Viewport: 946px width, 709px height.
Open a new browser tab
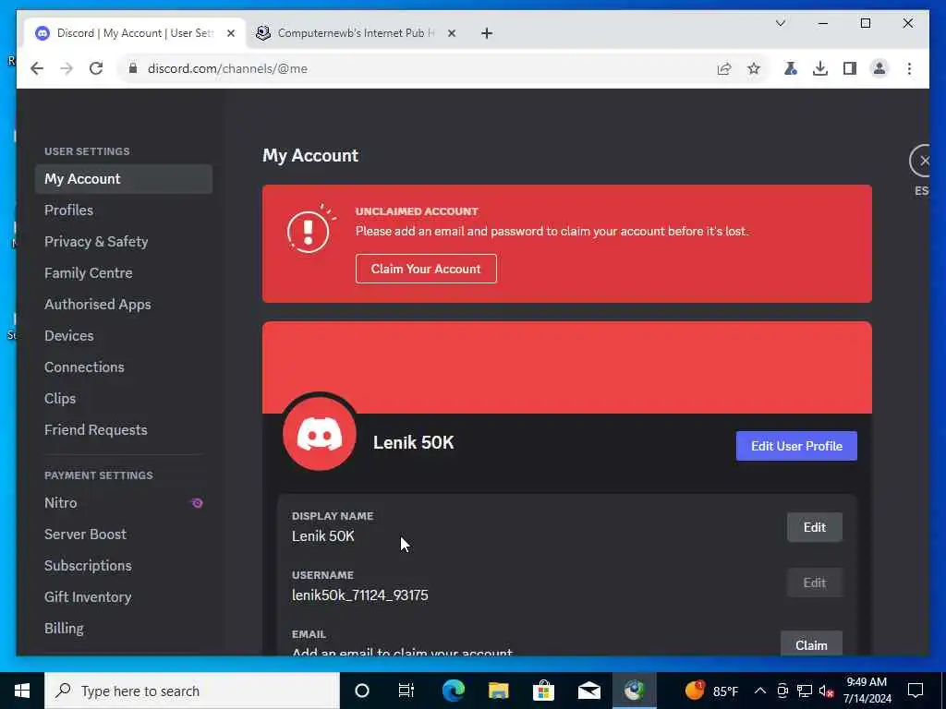(x=487, y=33)
